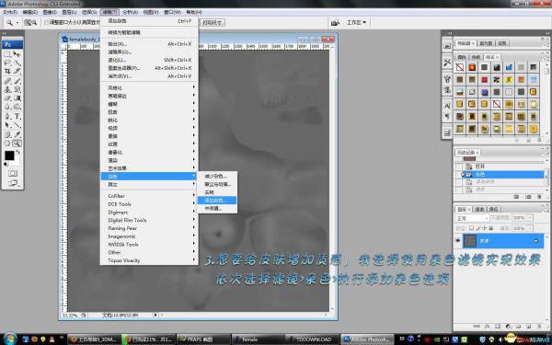Open the layer blend mode dropdown 正常
552x345 pixels.
tap(472, 218)
